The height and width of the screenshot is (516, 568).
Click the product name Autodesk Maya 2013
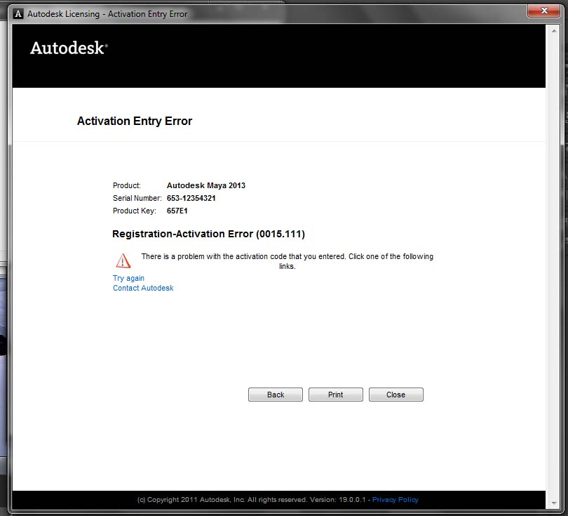coord(206,185)
